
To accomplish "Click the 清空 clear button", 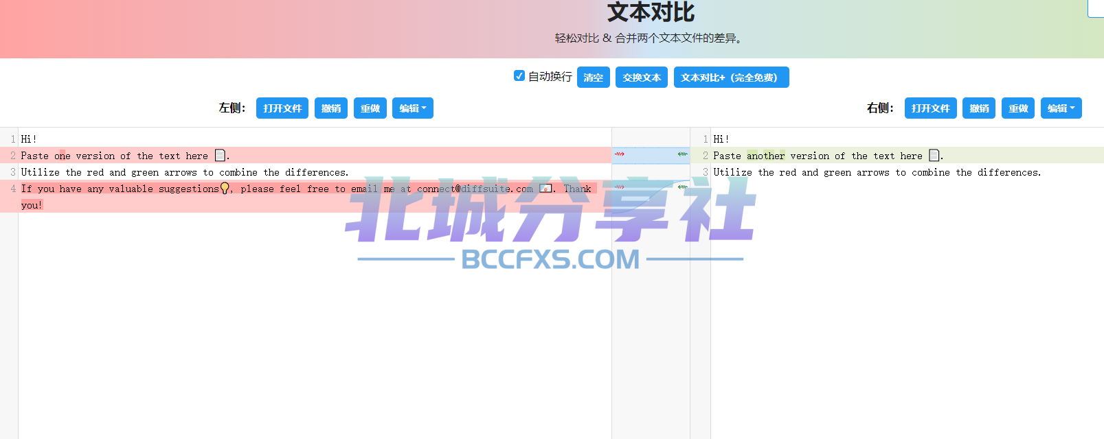I will 594,78.
